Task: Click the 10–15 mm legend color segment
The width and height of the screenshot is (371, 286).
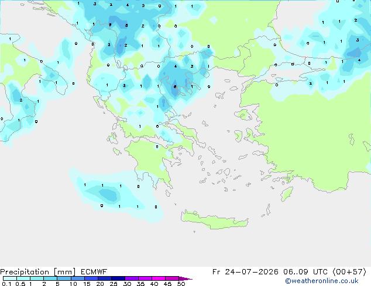Action: coord(77,278)
